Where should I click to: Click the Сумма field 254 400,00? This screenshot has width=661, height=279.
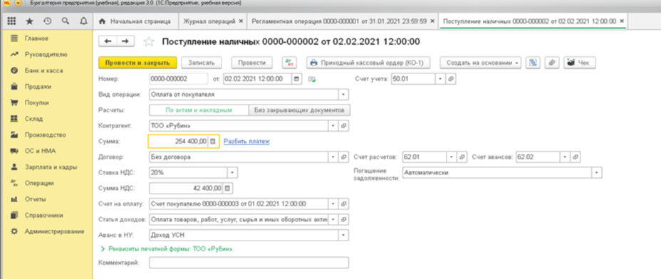178,142
